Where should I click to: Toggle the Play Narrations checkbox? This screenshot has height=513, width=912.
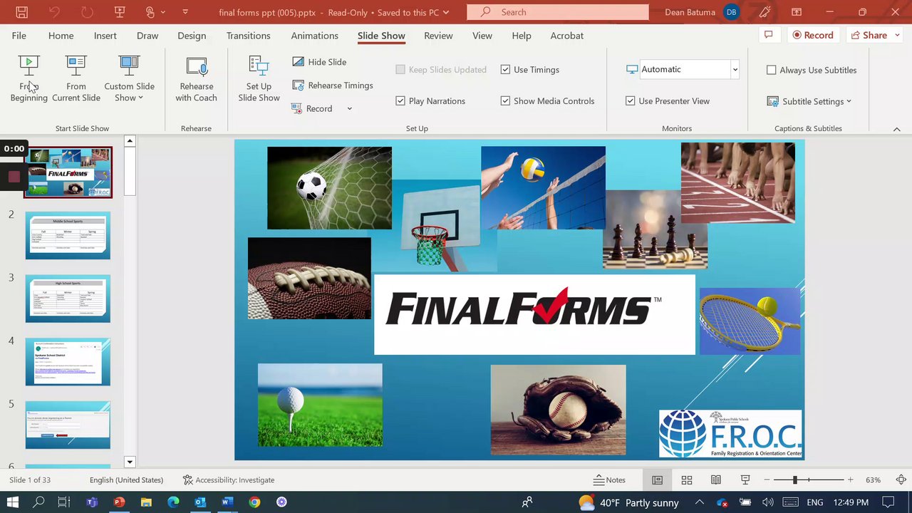point(400,101)
